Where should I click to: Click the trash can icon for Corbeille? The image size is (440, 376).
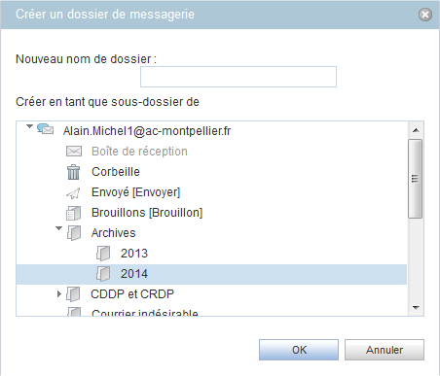(74, 172)
